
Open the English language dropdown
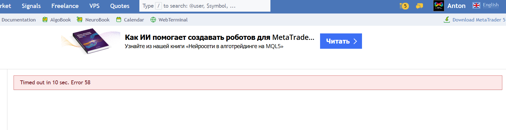coord(491,5)
